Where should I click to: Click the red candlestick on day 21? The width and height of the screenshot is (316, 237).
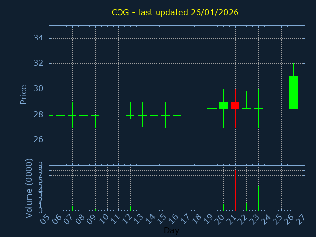point(235,105)
